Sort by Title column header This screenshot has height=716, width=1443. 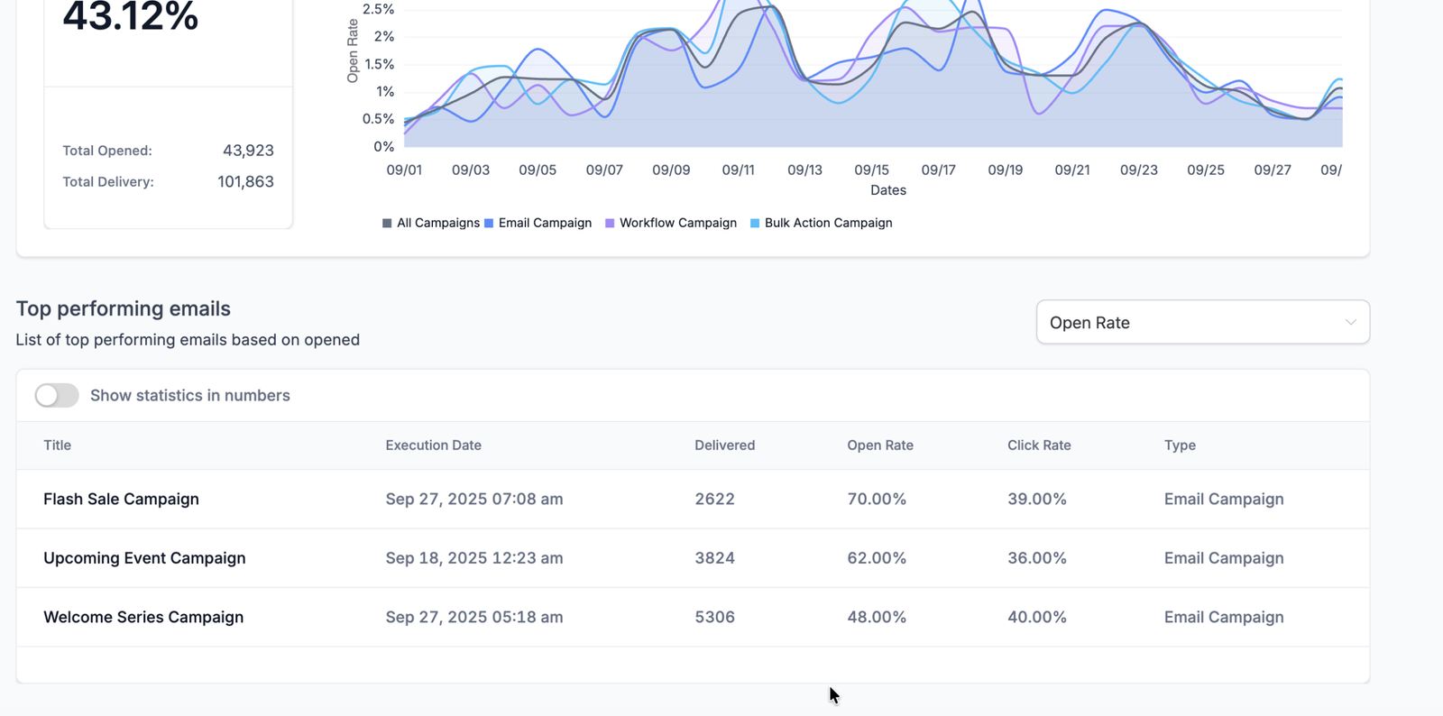[57, 445]
